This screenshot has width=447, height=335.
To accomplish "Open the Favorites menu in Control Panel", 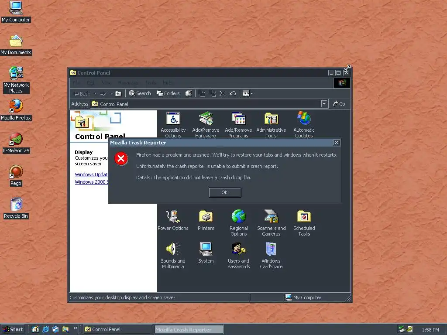I will pos(128,83).
